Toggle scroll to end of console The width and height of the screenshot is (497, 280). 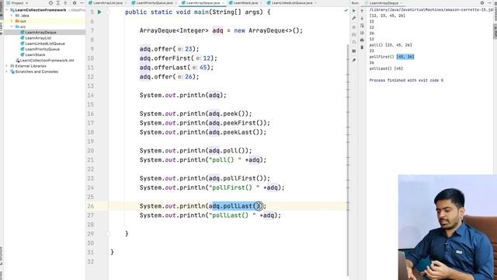[x=362, y=33]
